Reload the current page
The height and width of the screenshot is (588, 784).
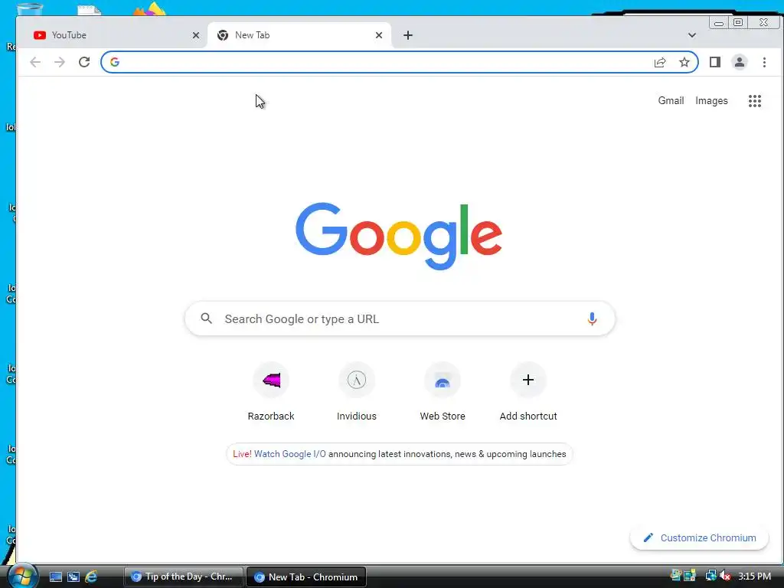pos(84,62)
